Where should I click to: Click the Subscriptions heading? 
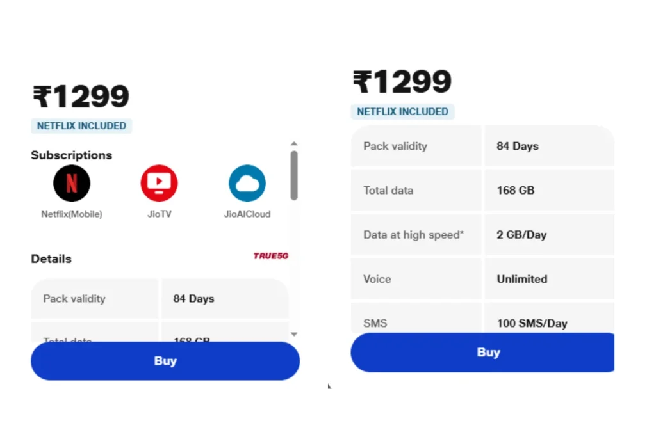(71, 155)
